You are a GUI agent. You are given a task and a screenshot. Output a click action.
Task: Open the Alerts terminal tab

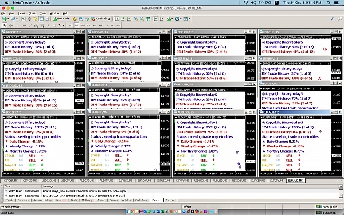click(73, 200)
